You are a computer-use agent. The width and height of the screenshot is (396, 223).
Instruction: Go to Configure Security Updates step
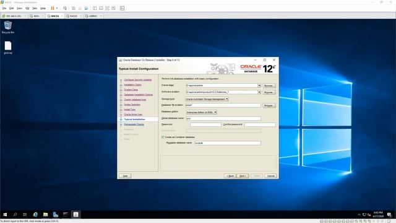138,80
